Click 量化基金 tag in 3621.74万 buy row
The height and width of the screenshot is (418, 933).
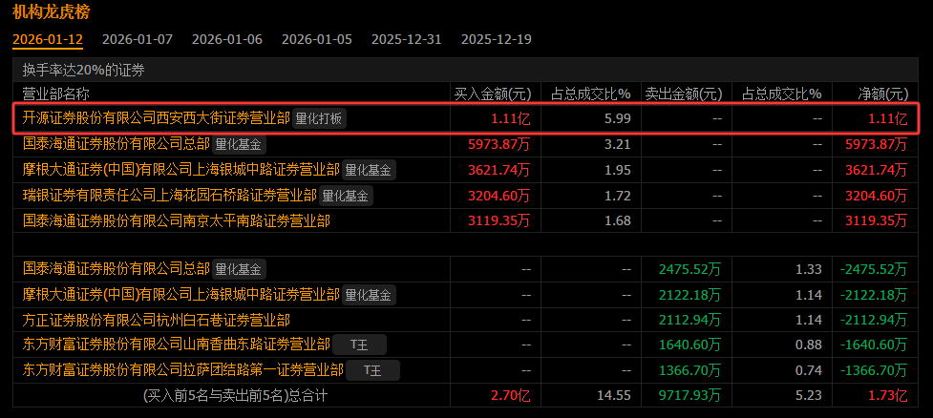[x=369, y=170]
